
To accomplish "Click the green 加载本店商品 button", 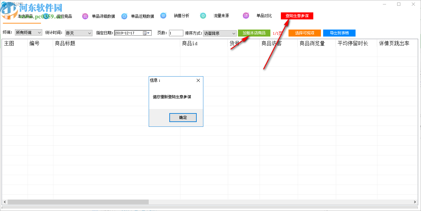I will coord(254,33).
